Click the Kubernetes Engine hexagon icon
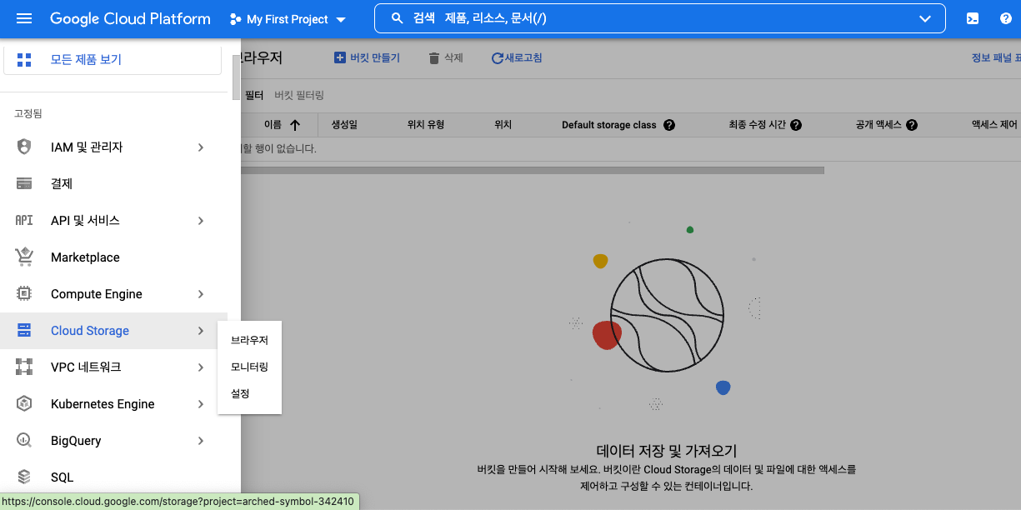The height and width of the screenshot is (510, 1021). click(24, 403)
